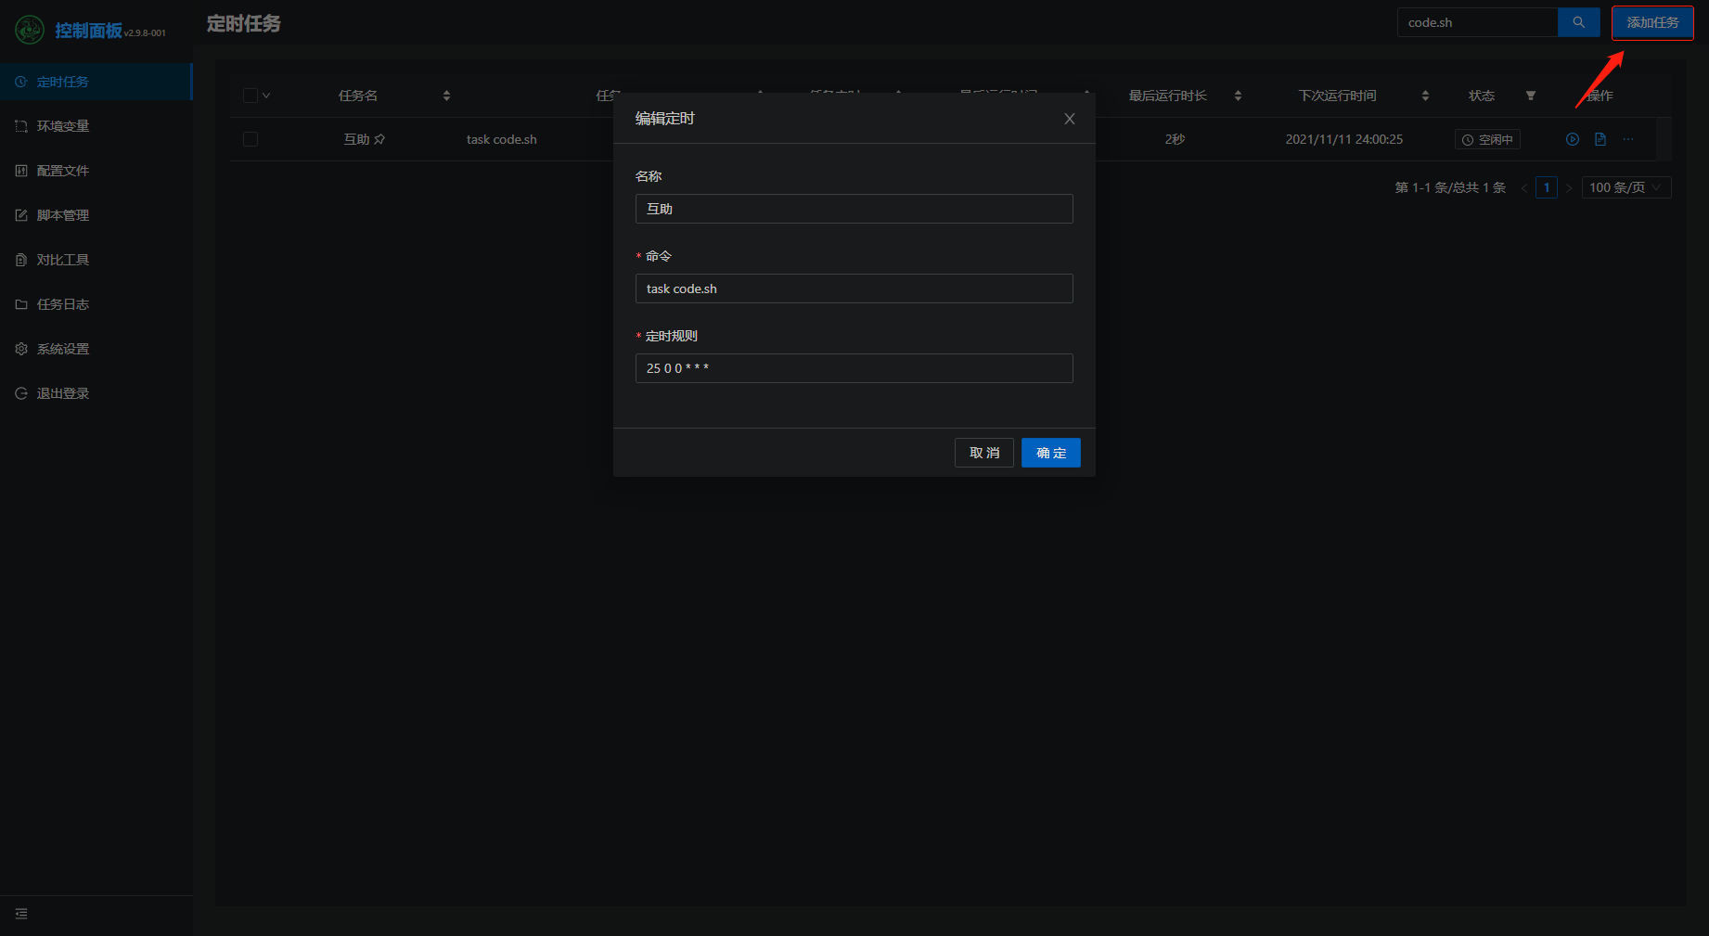
Task: Click 取消 in the dialog
Action: [984, 453]
